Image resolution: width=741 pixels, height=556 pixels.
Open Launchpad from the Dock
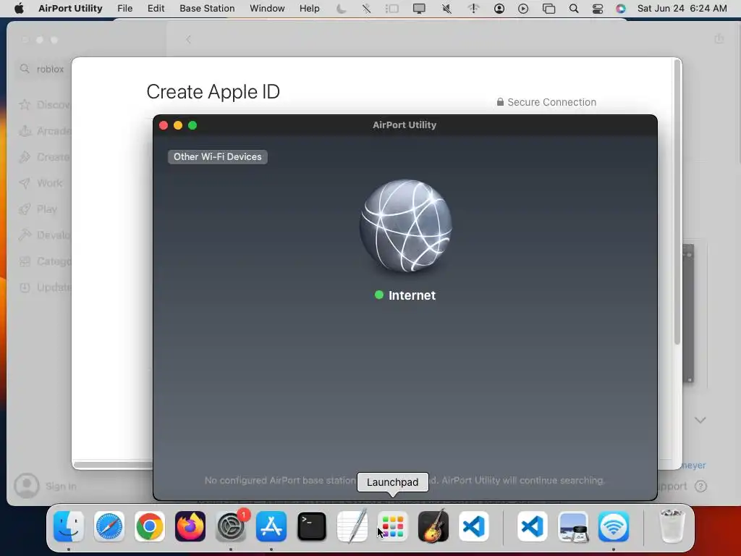tap(393, 526)
